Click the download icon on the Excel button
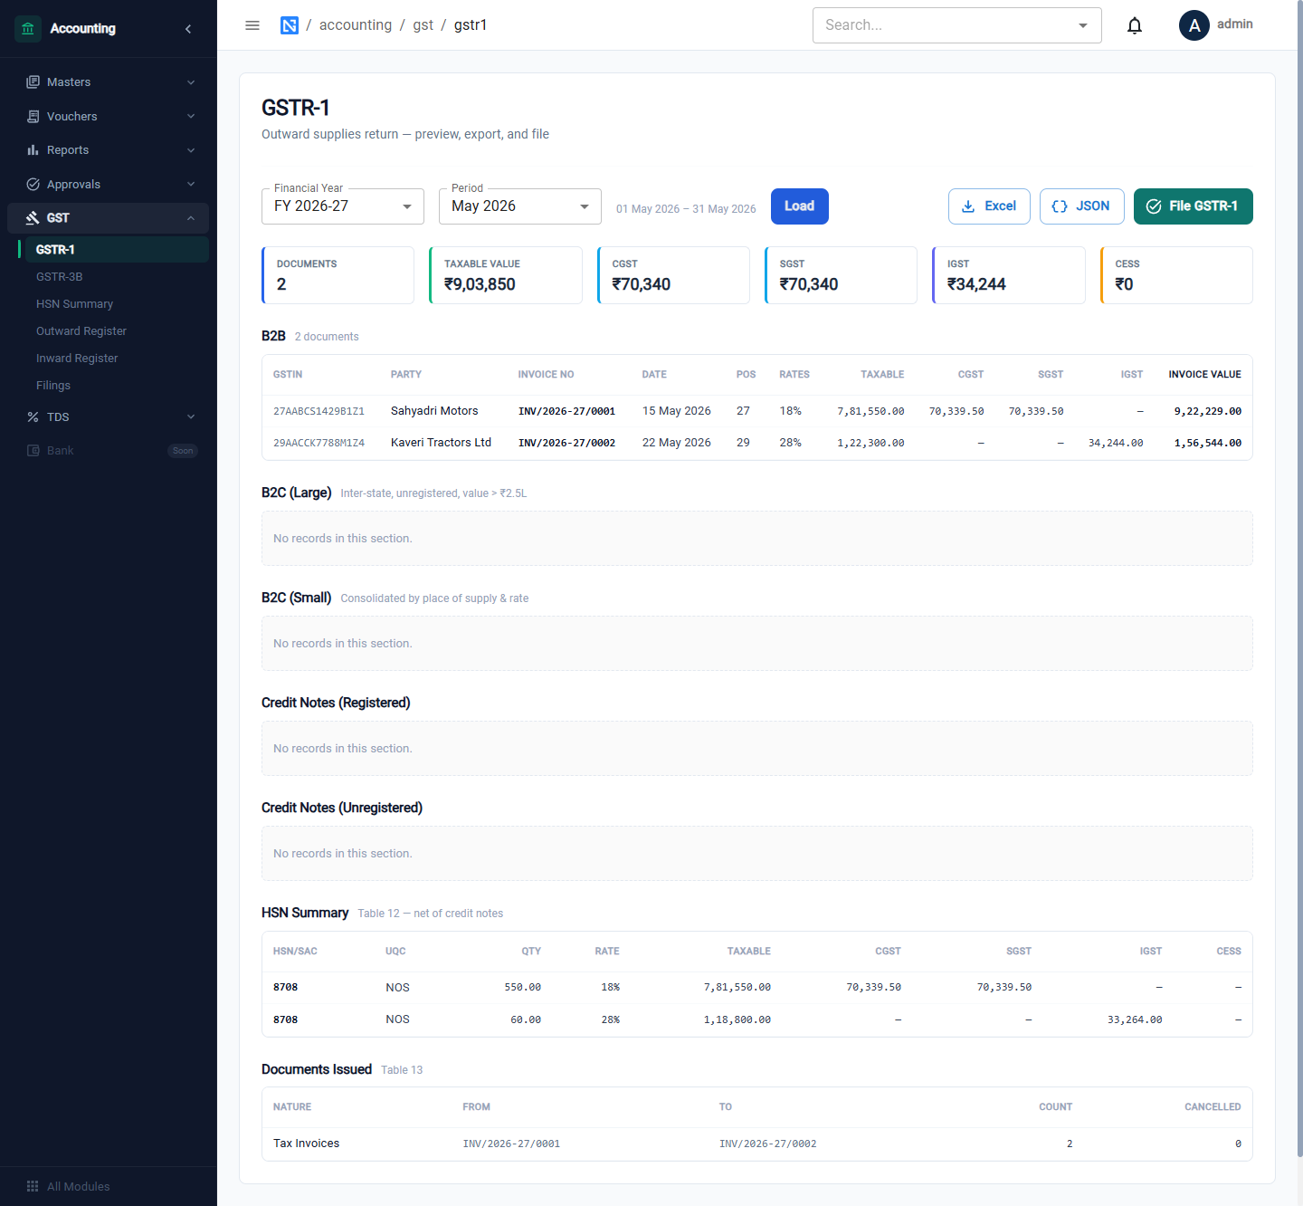The width and height of the screenshot is (1303, 1206). click(968, 206)
